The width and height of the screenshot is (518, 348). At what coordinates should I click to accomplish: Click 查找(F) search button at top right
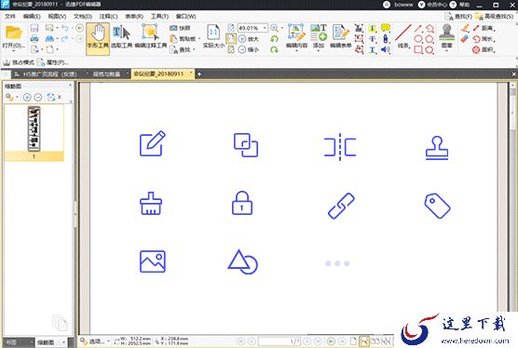tap(457, 16)
